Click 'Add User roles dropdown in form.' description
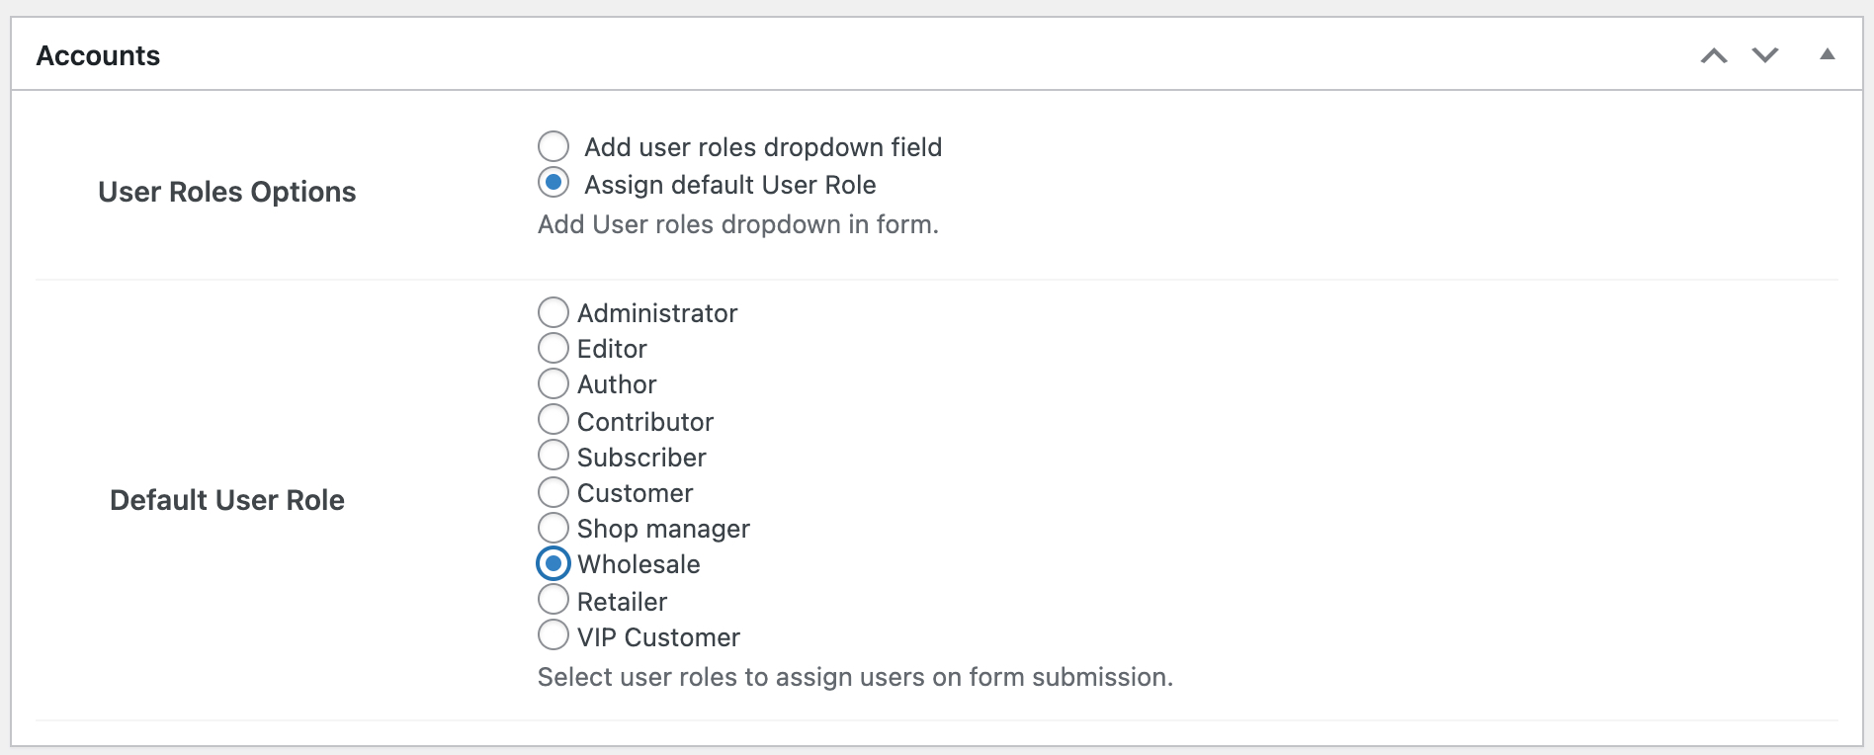 pyautogui.click(x=738, y=224)
